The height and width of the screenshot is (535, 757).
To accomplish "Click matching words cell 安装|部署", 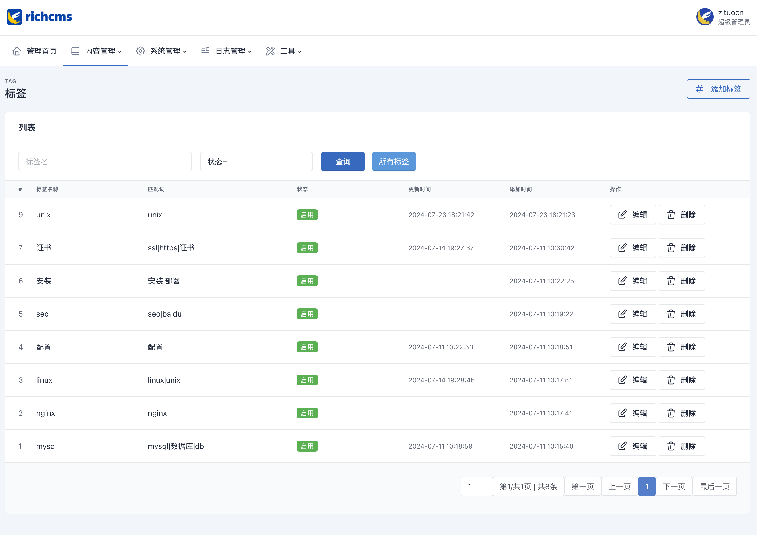I will (164, 281).
